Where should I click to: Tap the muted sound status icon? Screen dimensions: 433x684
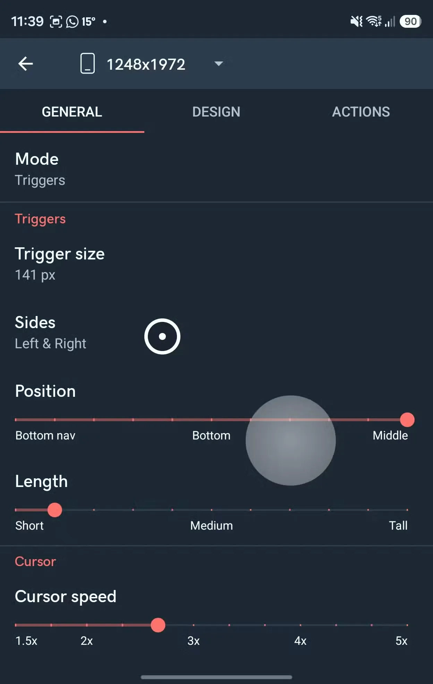coord(356,22)
